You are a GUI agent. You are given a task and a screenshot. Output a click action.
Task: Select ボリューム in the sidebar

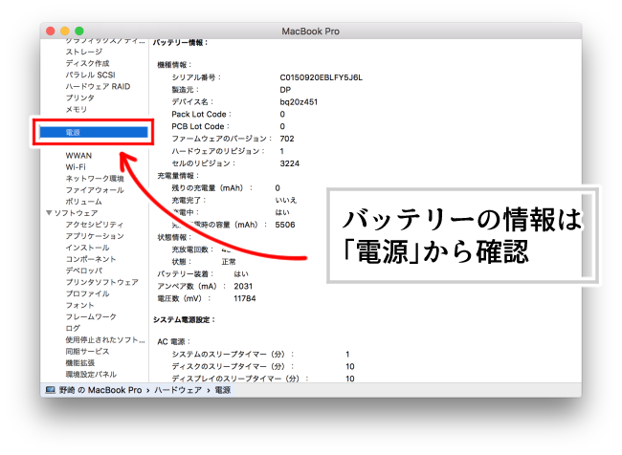83,202
